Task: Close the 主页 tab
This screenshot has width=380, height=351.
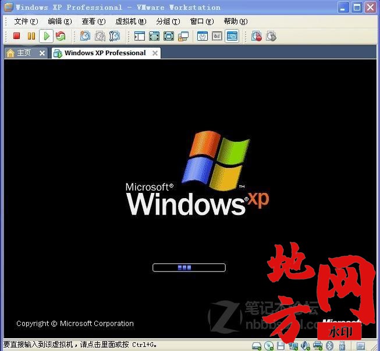Action: [42, 53]
